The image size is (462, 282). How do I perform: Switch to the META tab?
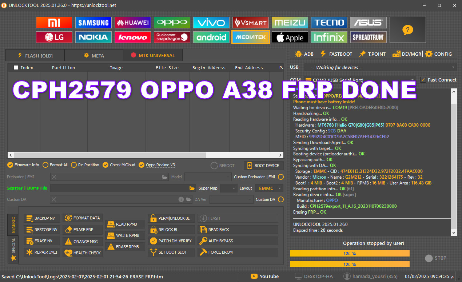tap(94, 55)
